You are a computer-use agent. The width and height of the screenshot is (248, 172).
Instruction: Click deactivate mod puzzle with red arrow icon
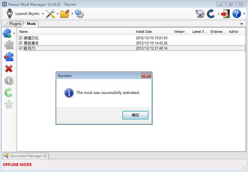9,57
